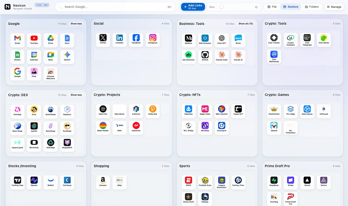Open the Stripe tile
The image size is (348, 206).
[291, 182]
